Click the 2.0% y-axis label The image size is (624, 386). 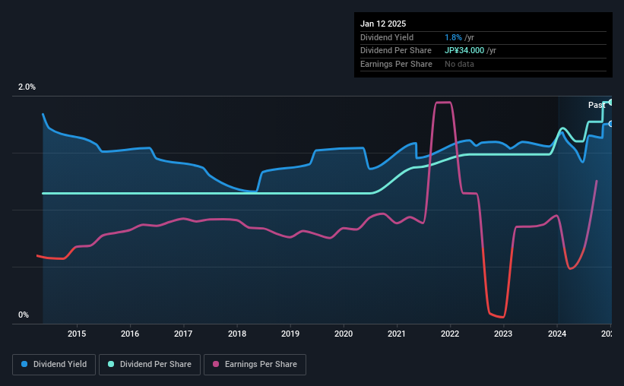pyautogui.click(x=27, y=87)
